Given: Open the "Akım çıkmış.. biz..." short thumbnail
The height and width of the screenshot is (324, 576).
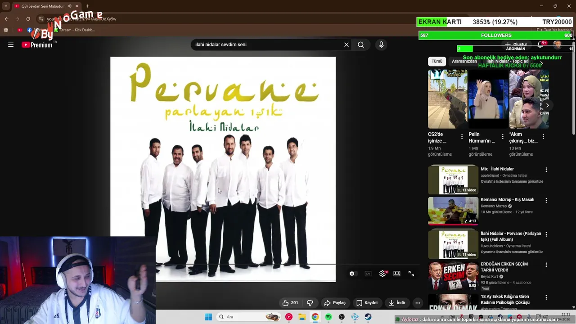Looking at the screenshot, I should 529,99.
